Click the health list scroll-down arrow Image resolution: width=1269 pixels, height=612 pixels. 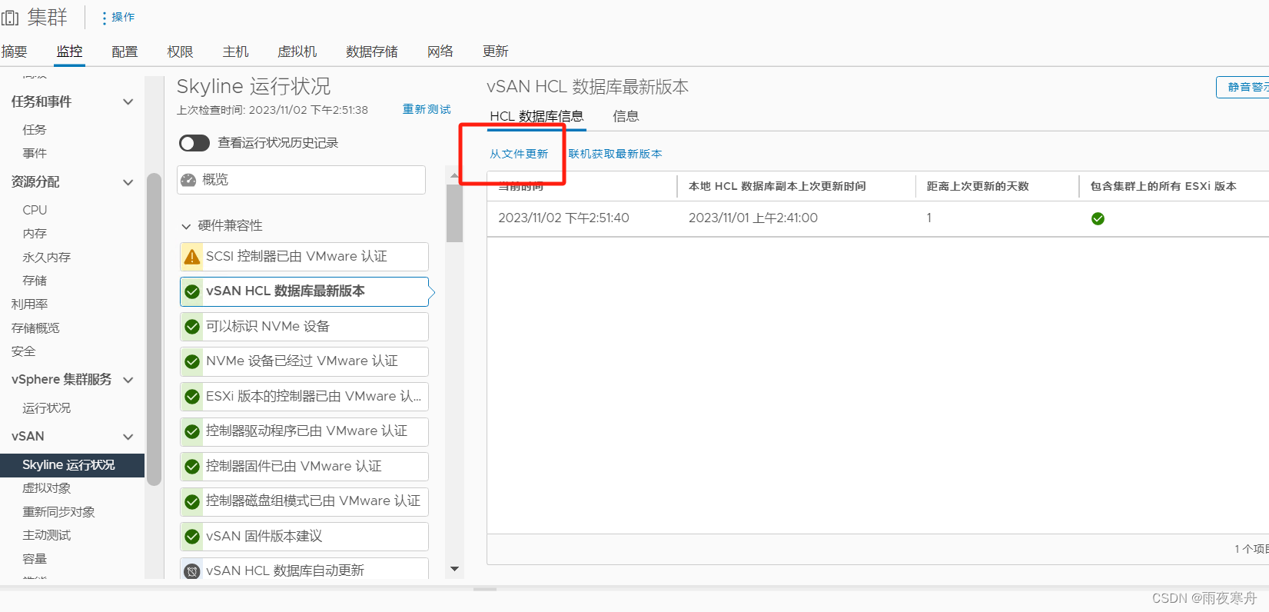click(454, 570)
